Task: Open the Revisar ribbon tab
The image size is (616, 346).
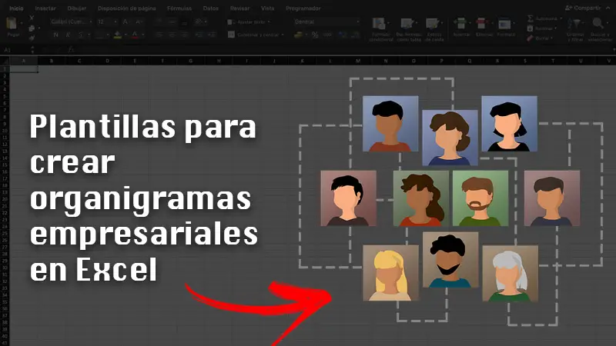Action: (239, 8)
